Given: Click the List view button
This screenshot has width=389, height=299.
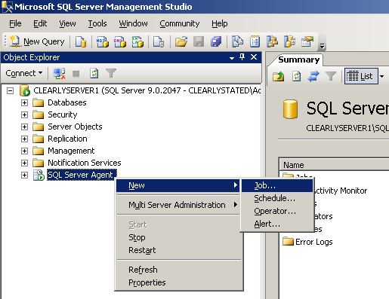Looking at the screenshot, I should pyautogui.click(x=361, y=76).
